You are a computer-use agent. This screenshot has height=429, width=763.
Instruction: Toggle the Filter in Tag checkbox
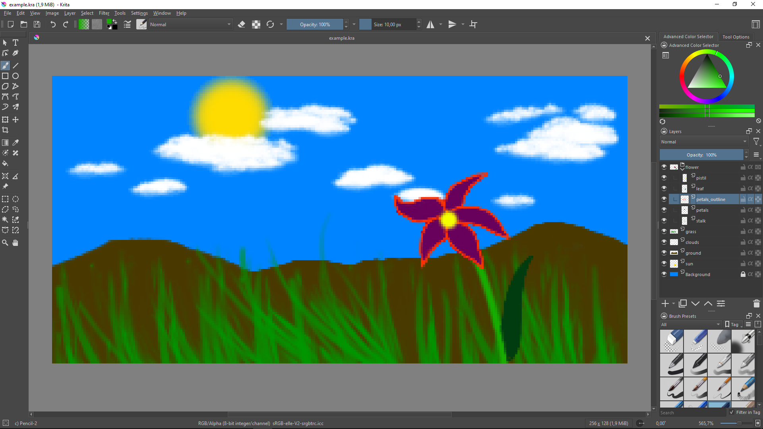(x=732, y=412)
